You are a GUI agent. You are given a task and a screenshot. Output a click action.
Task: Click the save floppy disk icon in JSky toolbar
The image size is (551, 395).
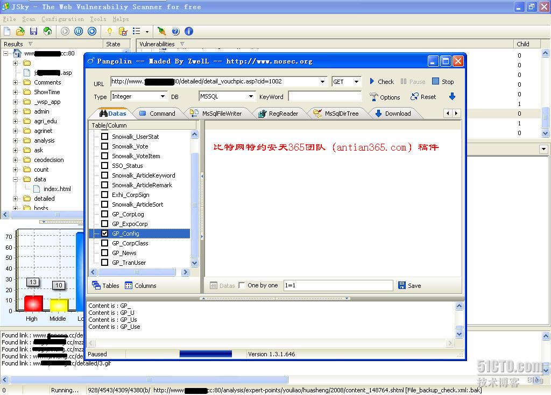point(34,31)
